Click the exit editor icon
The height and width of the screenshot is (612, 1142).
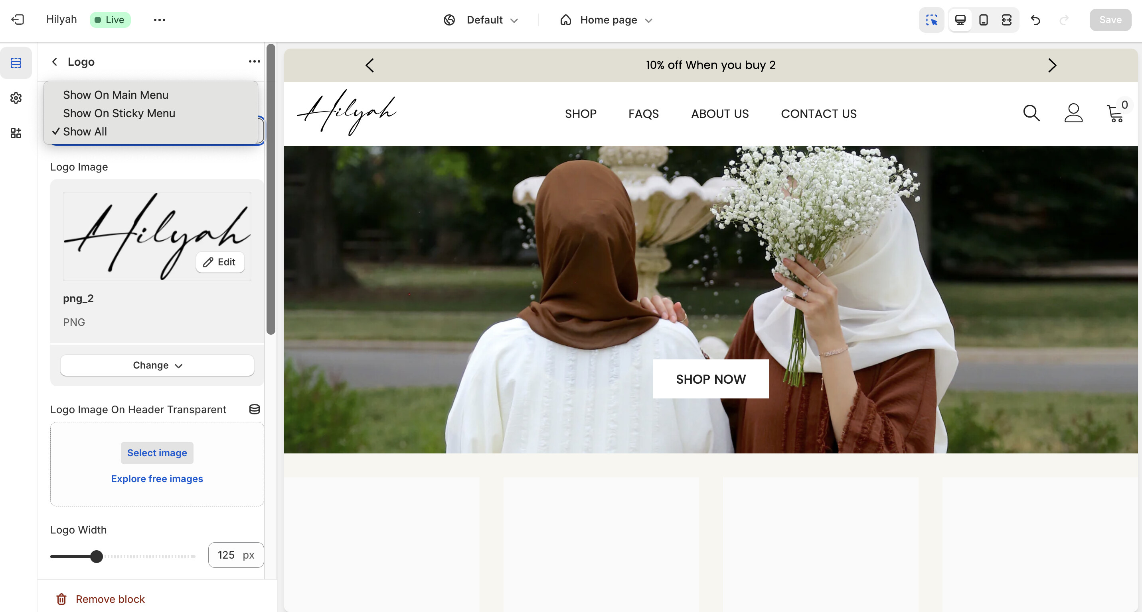click(18, 20)
